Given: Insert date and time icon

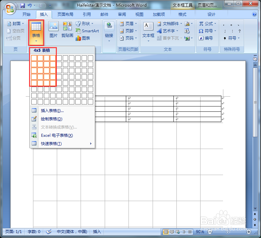Looking at the screenshot, I should tap(187, 31).
